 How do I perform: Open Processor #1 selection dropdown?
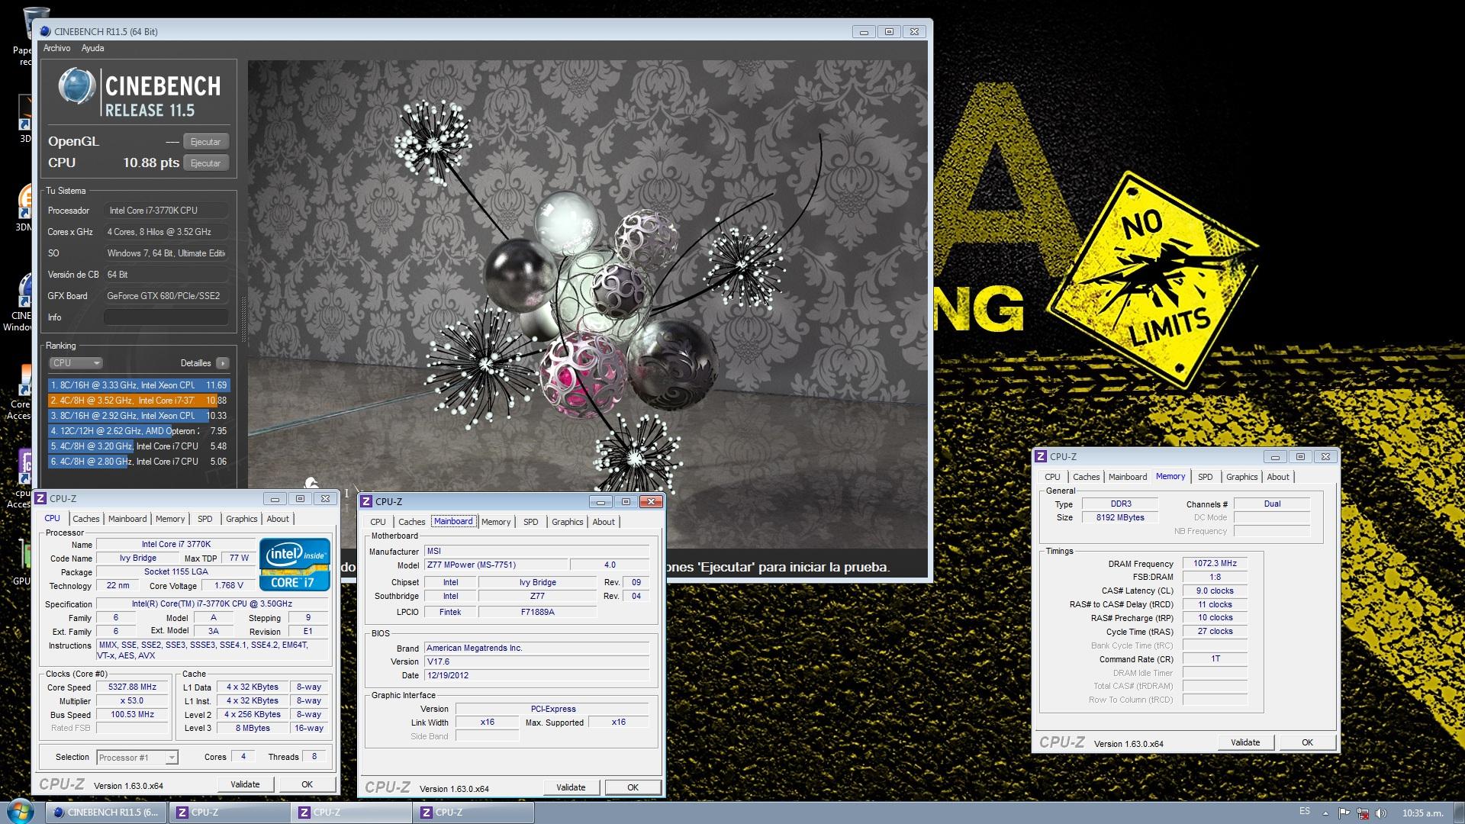click(x=137, y=758)
